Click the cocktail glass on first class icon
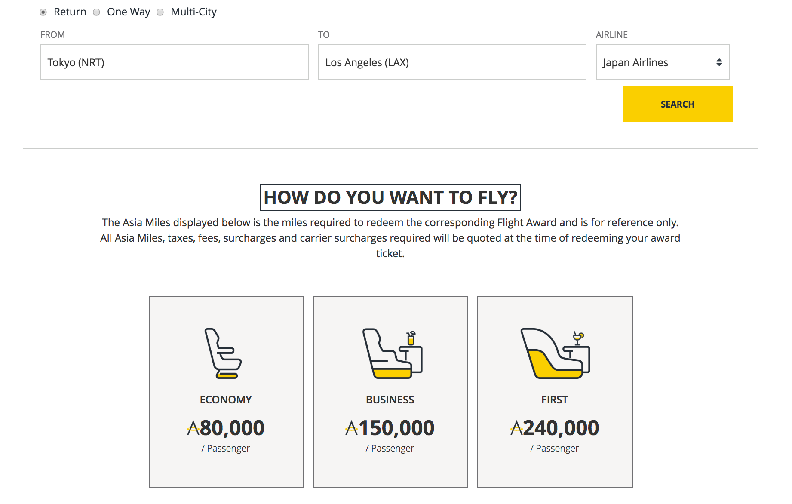The image size is (792, 504). (x=577, y=338)
